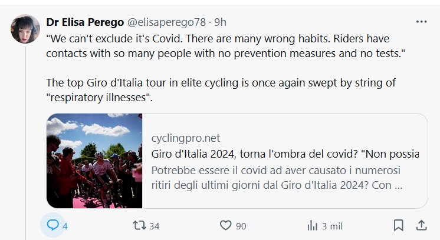Open the @elisaperego78 handle link
Image resolution: width=440 pixels, height=240 pixels.
pyautogui.click(x=166, y=22)
